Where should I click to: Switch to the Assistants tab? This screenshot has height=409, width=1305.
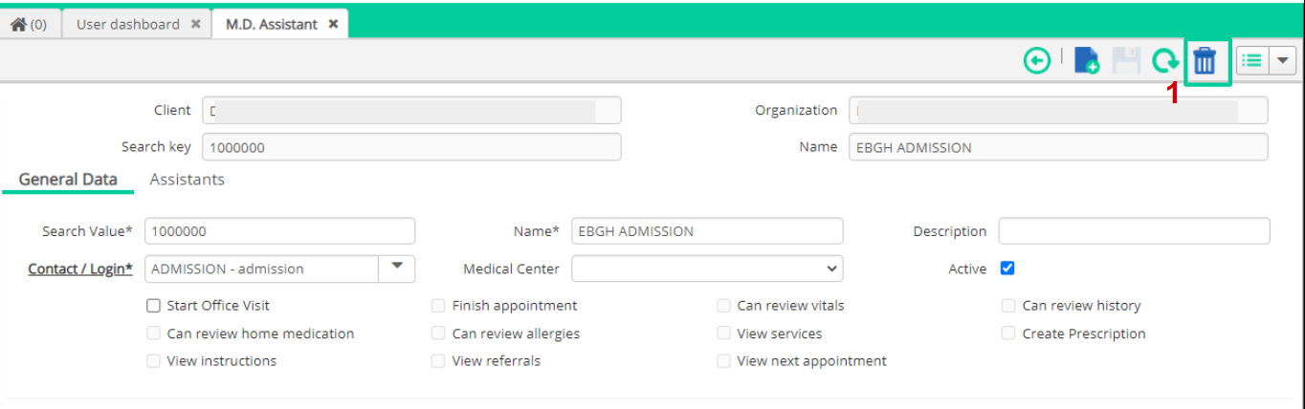click(x=188, y=179)
